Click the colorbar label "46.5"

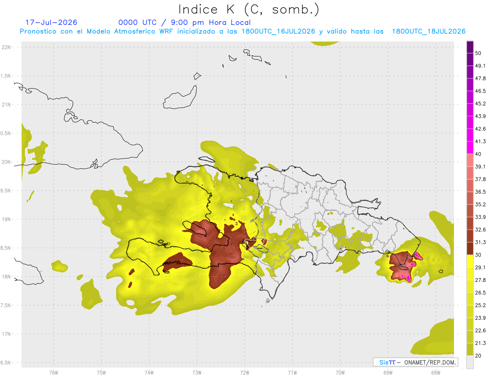coord(480,91)
